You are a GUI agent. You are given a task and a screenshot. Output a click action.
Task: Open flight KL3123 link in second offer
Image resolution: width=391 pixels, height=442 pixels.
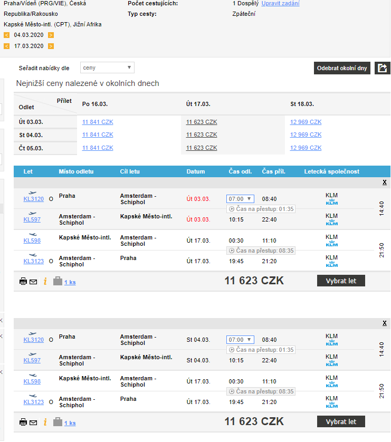click(34, 402)
